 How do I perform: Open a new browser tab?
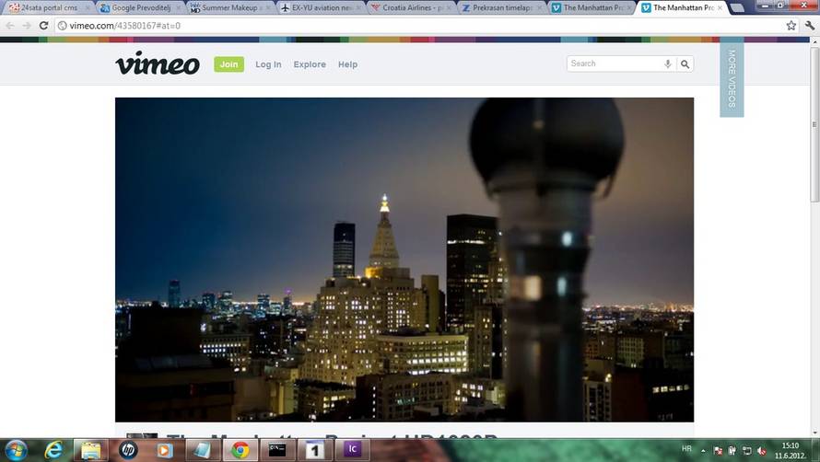pyautogui.click(x=737, y=8)
